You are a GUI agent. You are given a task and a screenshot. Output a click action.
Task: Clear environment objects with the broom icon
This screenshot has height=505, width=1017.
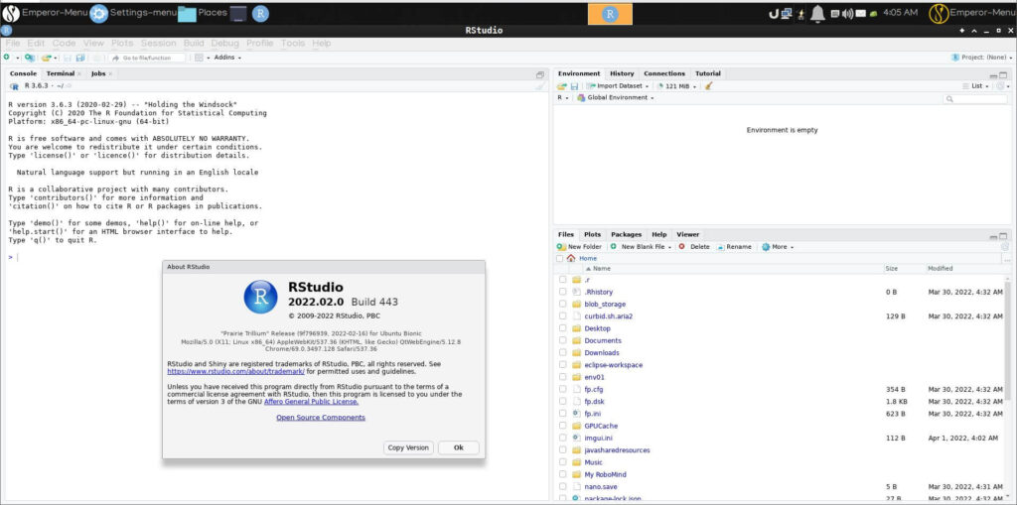(709, 85)
